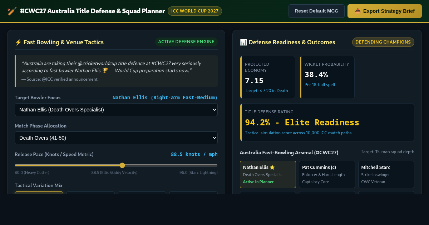This screenshot has width=429, height=225.
Task: Click 'Active in Planner' status text
Action: 258,182
